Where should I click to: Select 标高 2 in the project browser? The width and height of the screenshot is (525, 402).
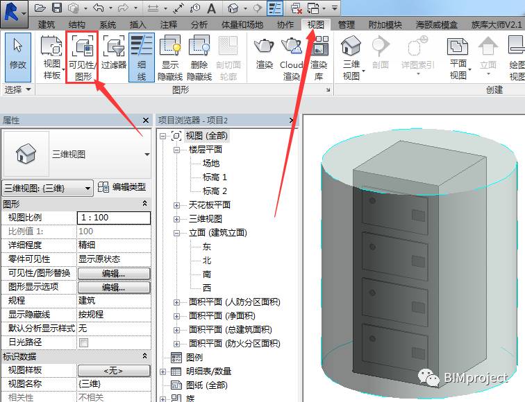coord(215,191)
